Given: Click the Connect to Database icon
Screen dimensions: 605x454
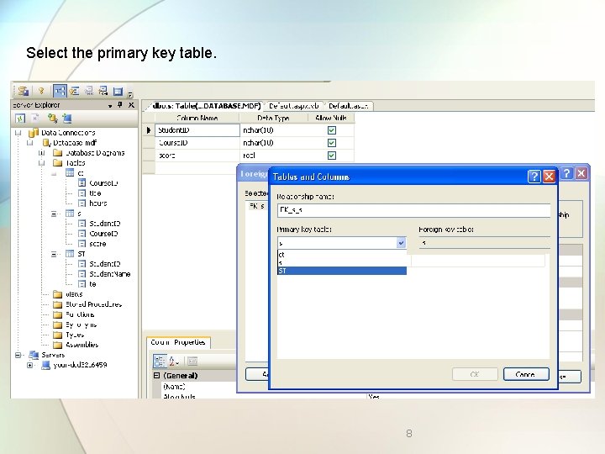Looking at the screenshot, I should [x=52, y=119].
